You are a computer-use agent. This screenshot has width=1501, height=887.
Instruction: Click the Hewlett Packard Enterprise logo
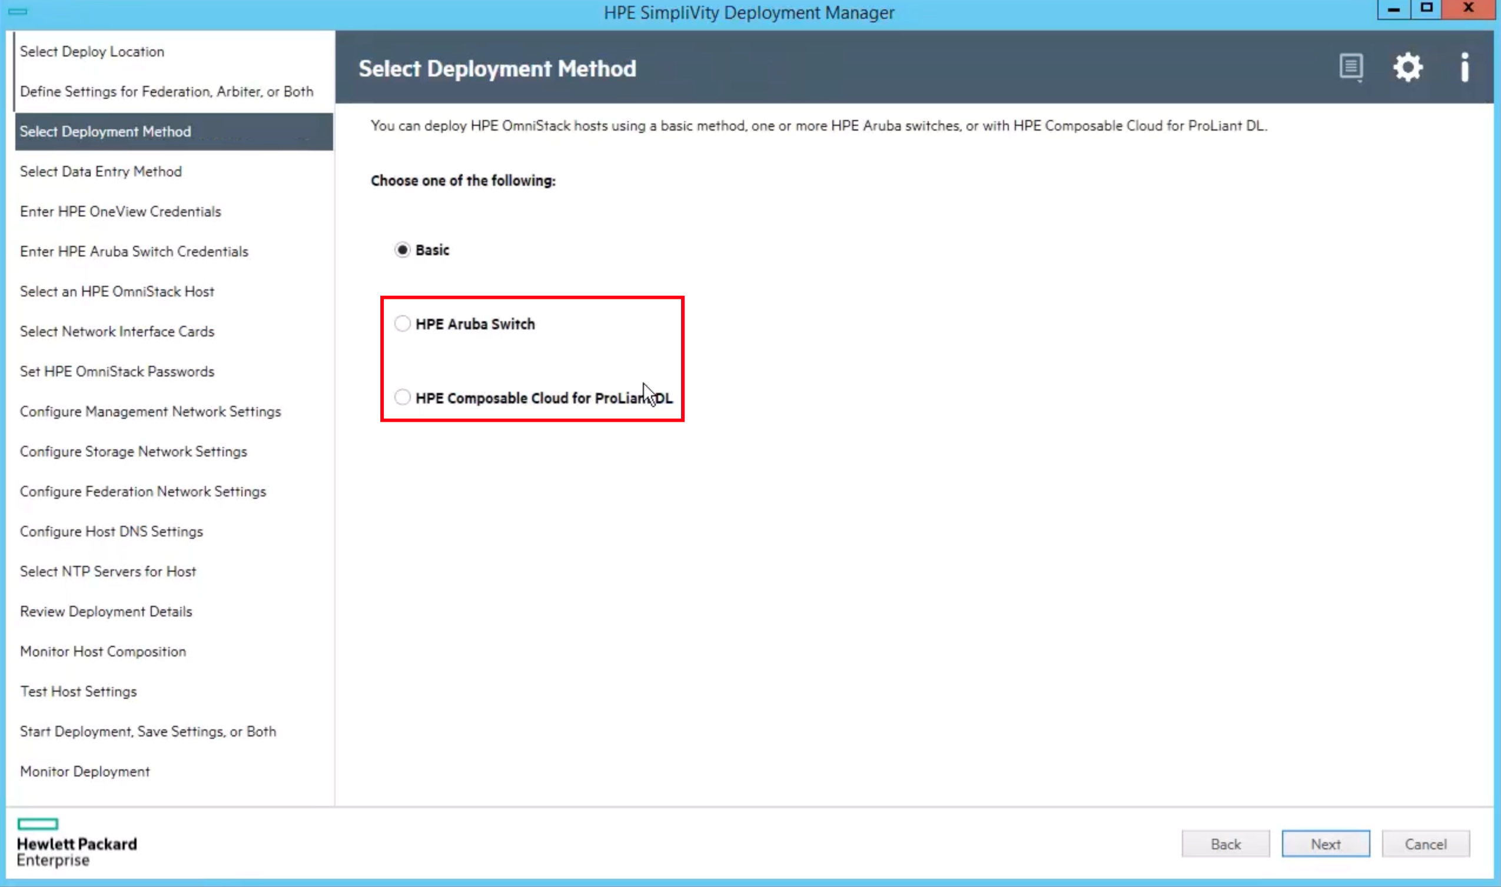(77, 843)
